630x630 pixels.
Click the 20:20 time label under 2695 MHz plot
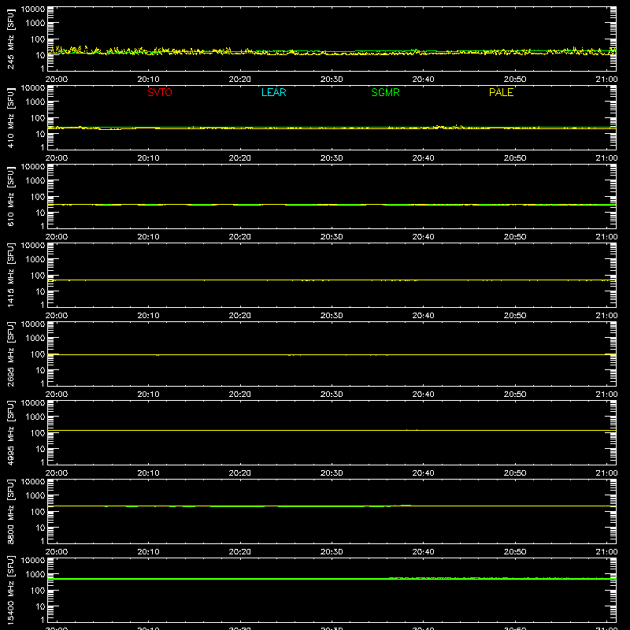click(x=240, y=395)
